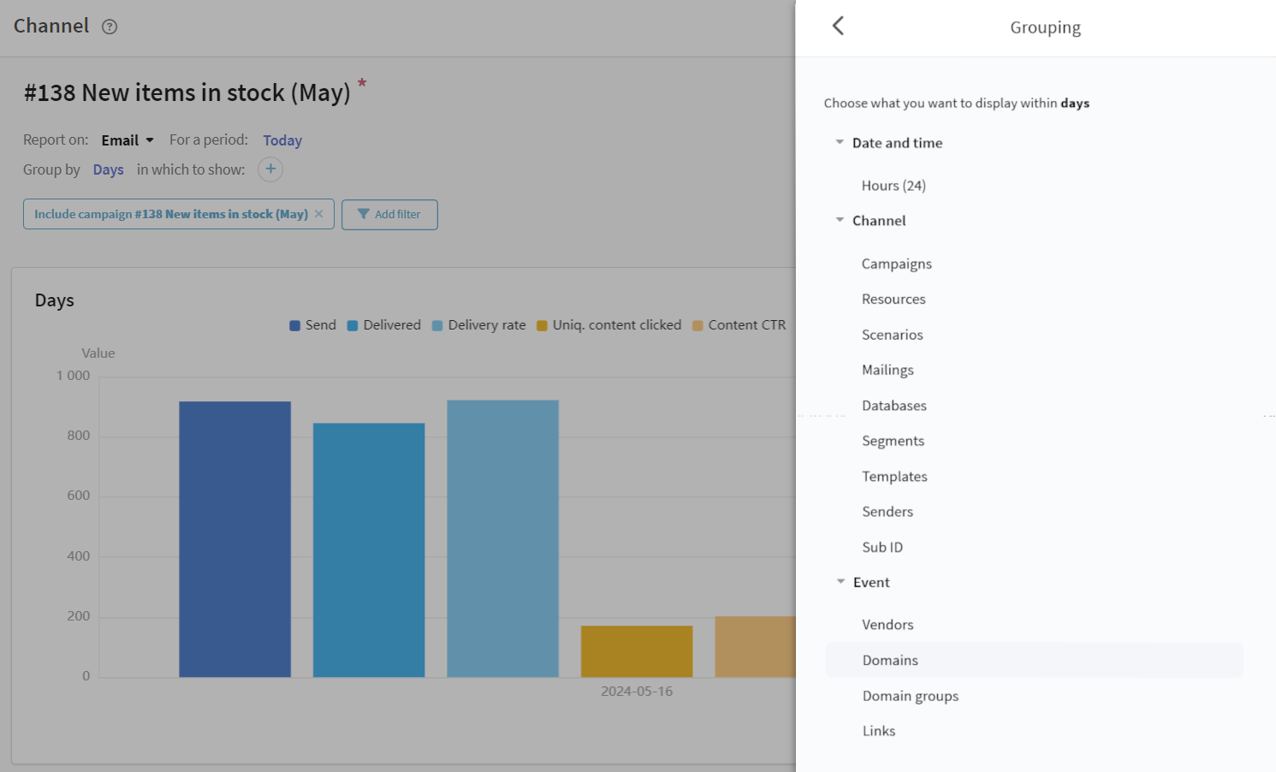Click the Days grouping link
The height and width of the screenshot is (772, 1276).
click(108, 169)
